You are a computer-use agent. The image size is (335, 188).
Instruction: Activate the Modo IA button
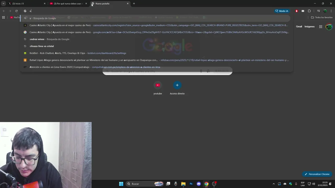click(282, 11)
